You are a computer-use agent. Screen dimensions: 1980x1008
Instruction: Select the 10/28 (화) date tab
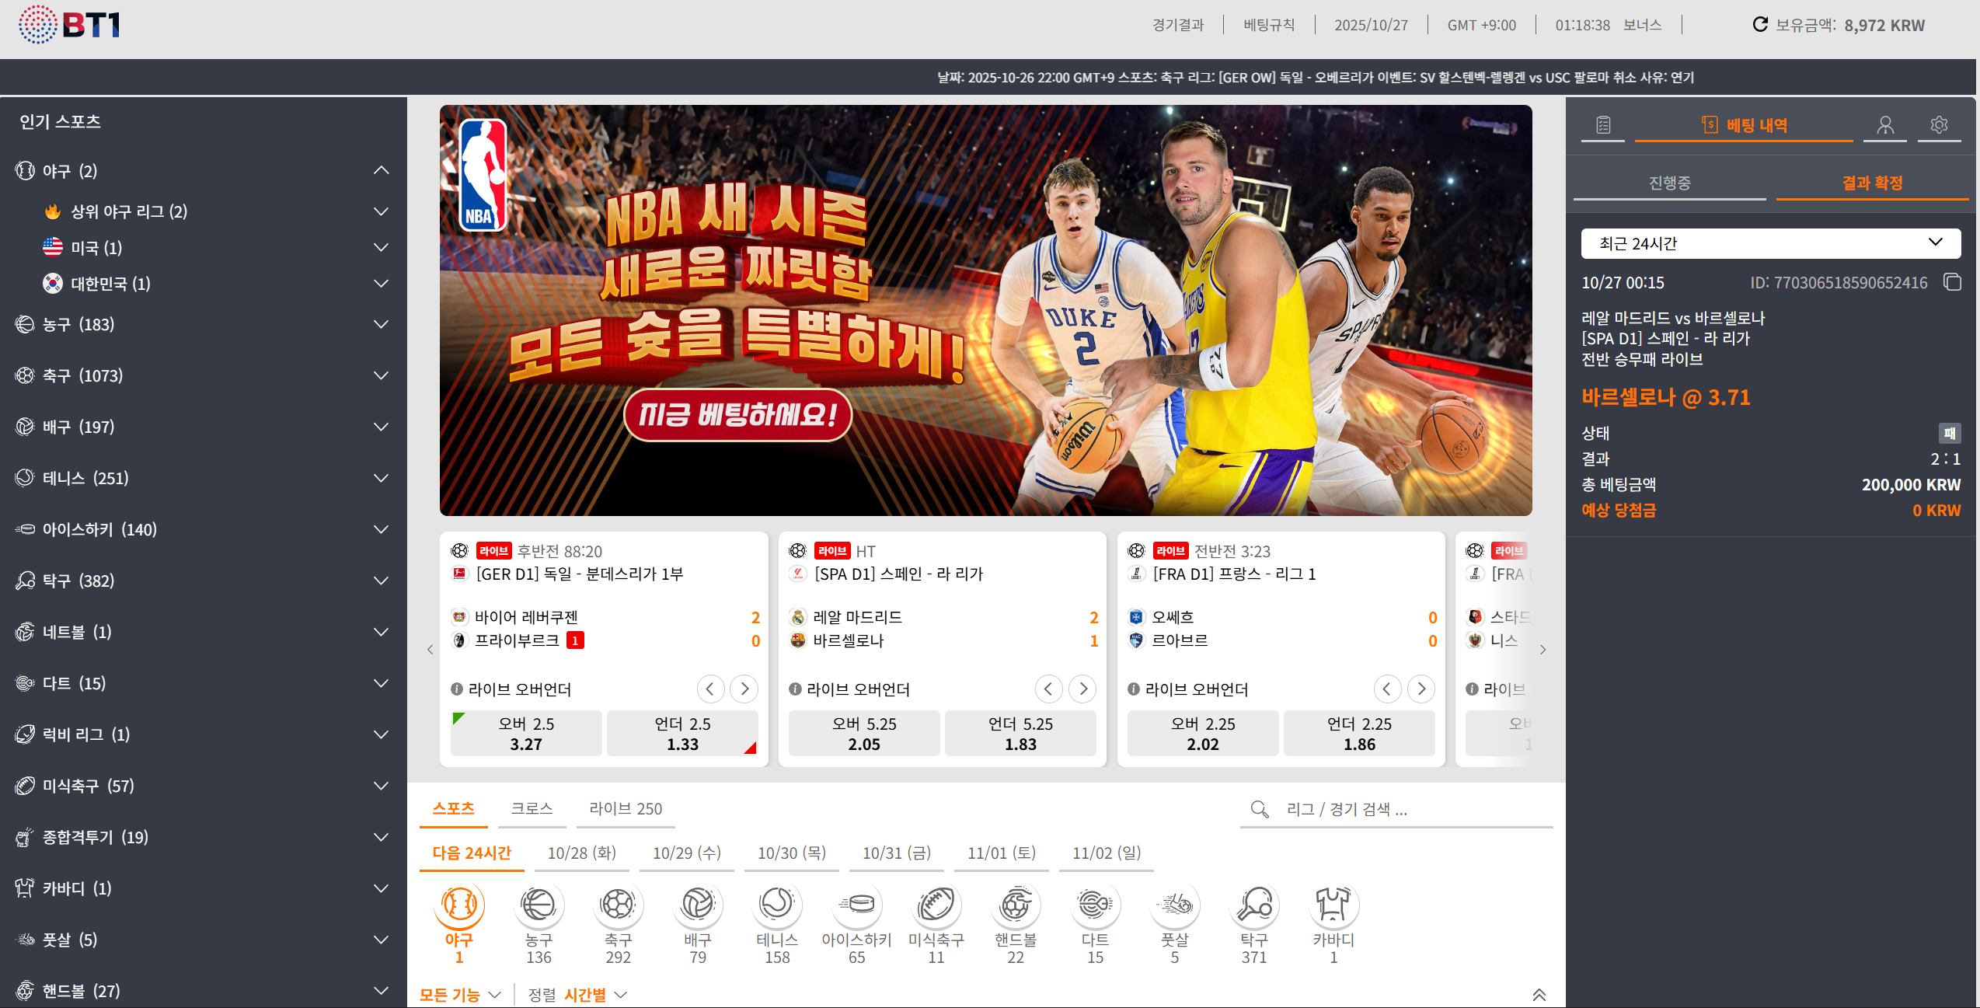tap(581, 853)
